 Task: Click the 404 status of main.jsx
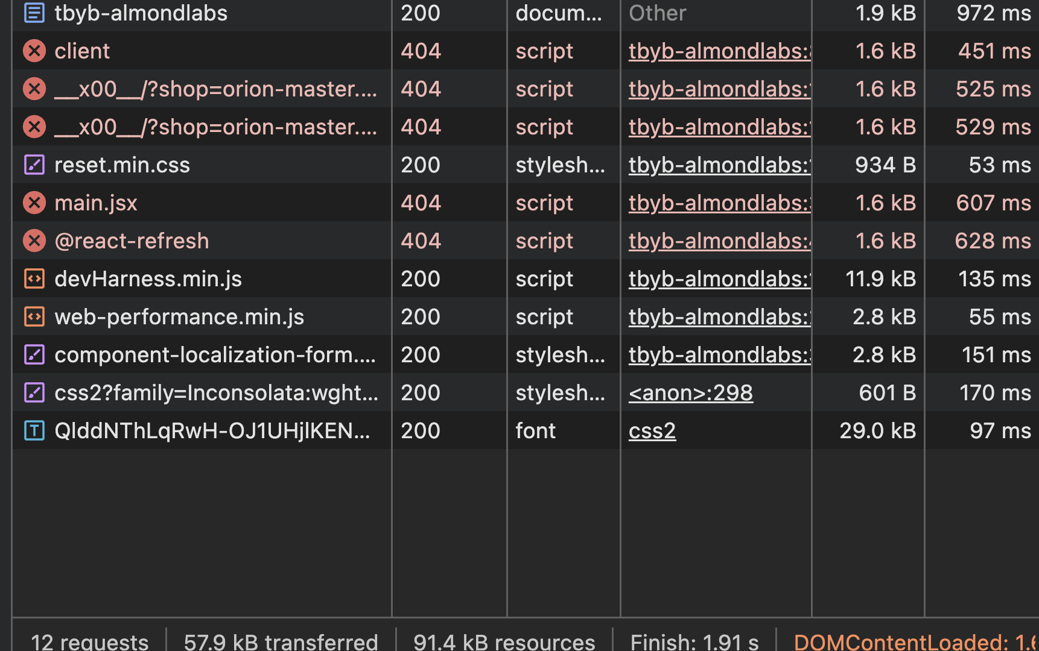pyautogui.click(x=421, y=203)
